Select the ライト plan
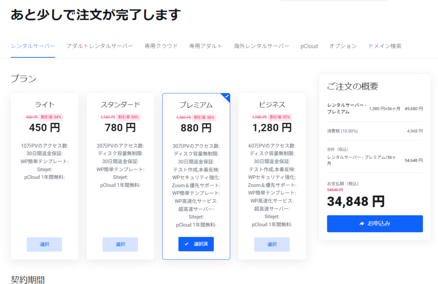 pos(44,244)
